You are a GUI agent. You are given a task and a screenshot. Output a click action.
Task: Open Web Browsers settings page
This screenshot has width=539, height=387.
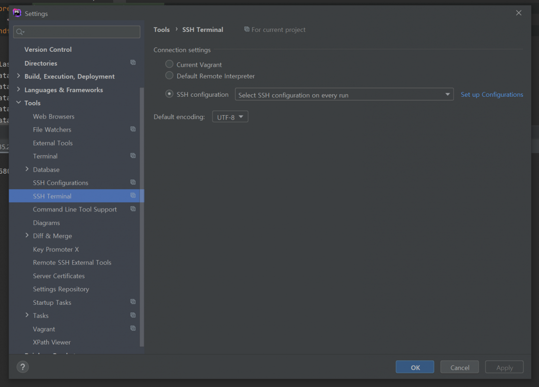pyautogui.click(x=54, y=117)
